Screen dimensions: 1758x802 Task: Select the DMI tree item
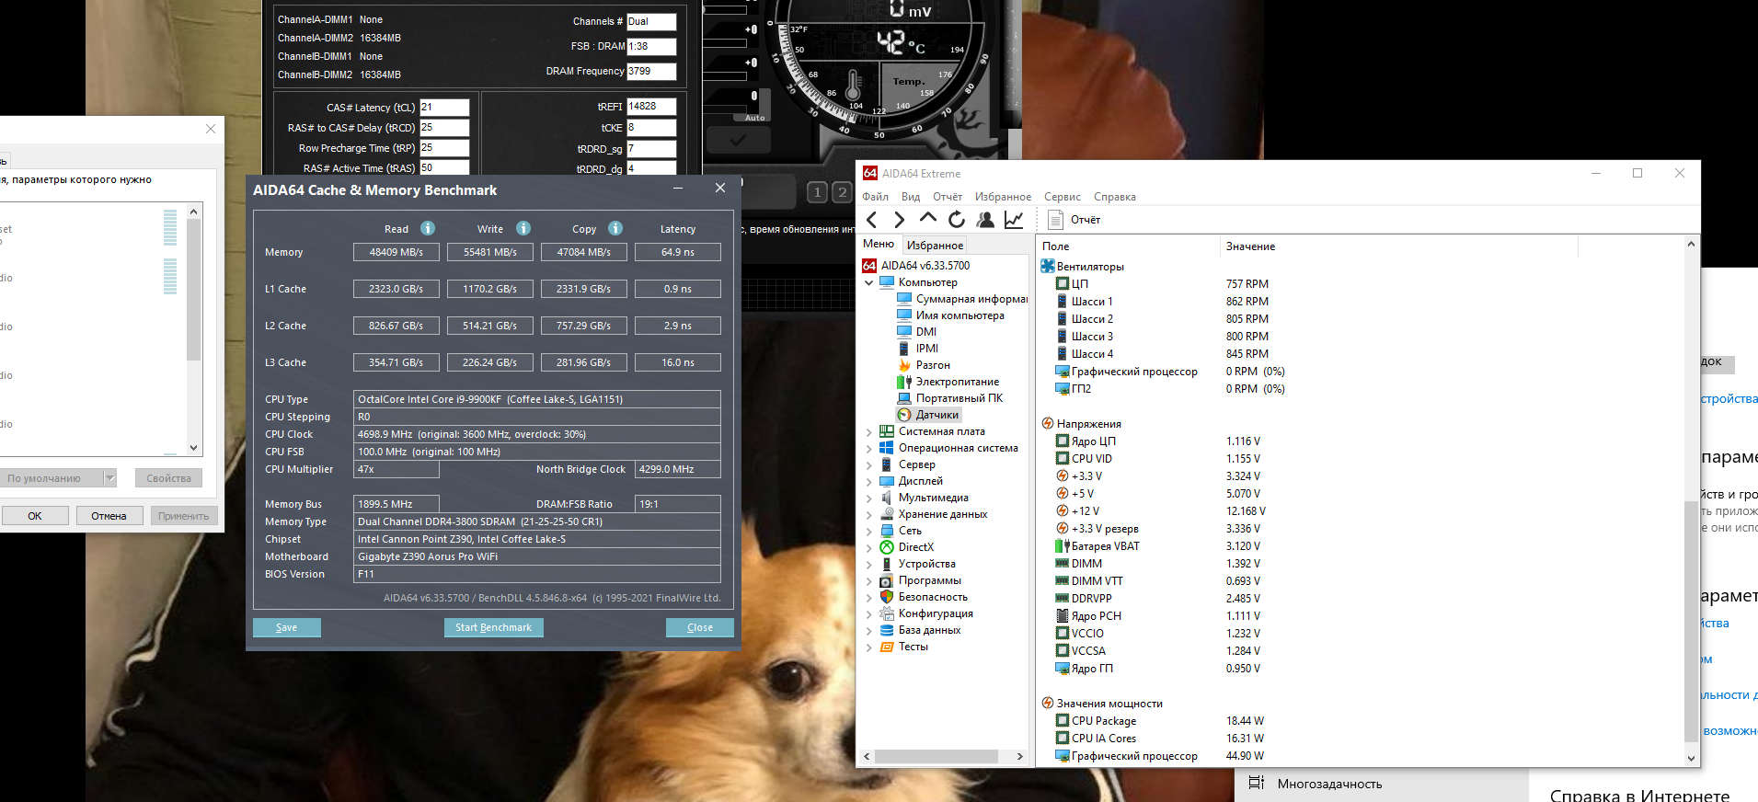point(917,332)
